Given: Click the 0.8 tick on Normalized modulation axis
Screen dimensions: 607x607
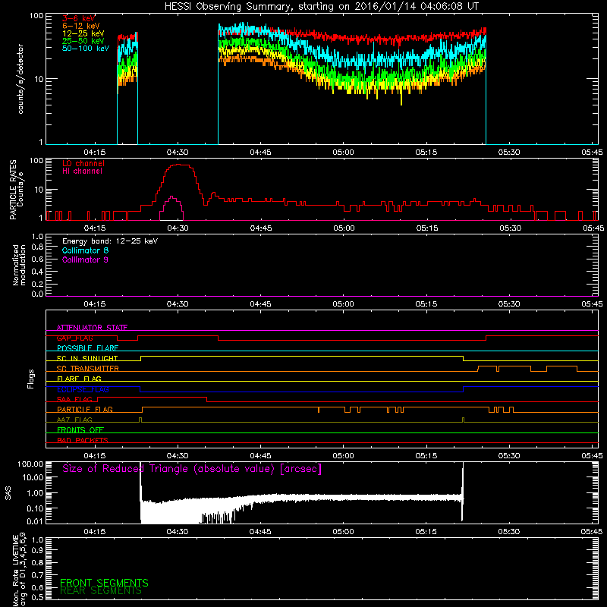Looking at the screenshot, I should 37,247.
